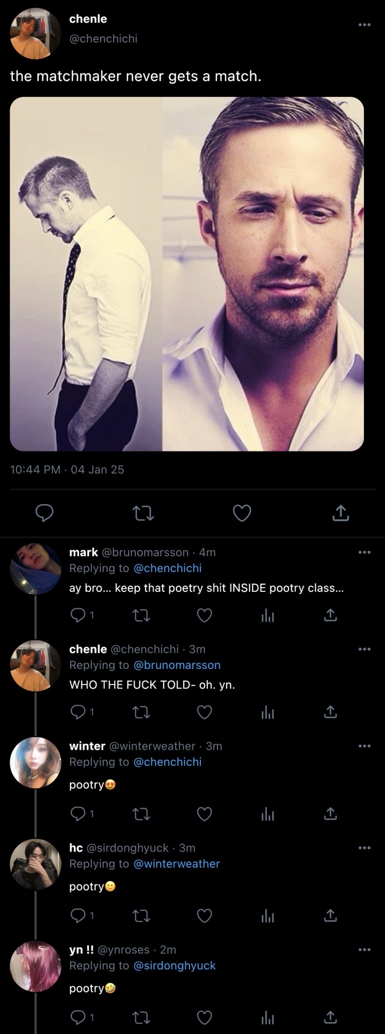Share yn's pootry reply
This screenshot has width=385, height=1034.
[x=330, y=1017]
